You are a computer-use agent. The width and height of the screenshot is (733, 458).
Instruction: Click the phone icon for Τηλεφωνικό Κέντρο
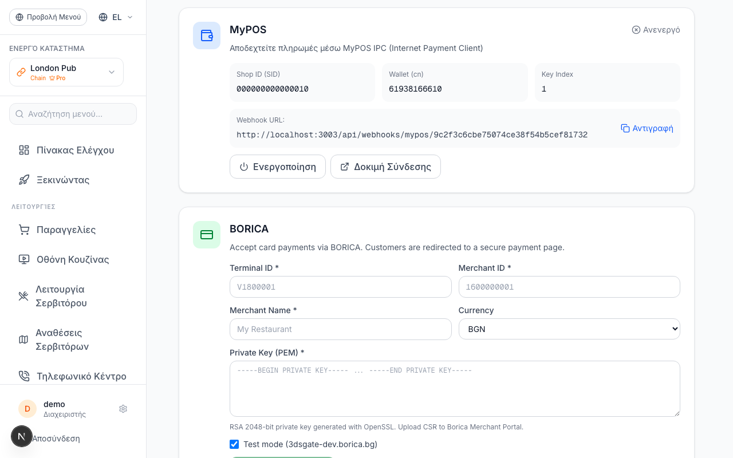[24, 376]
